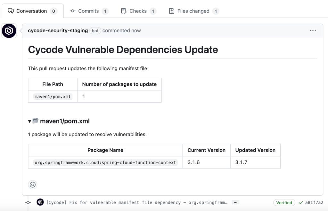
Task: Open the Files changed tab
Action: click(x=194, y=11)
